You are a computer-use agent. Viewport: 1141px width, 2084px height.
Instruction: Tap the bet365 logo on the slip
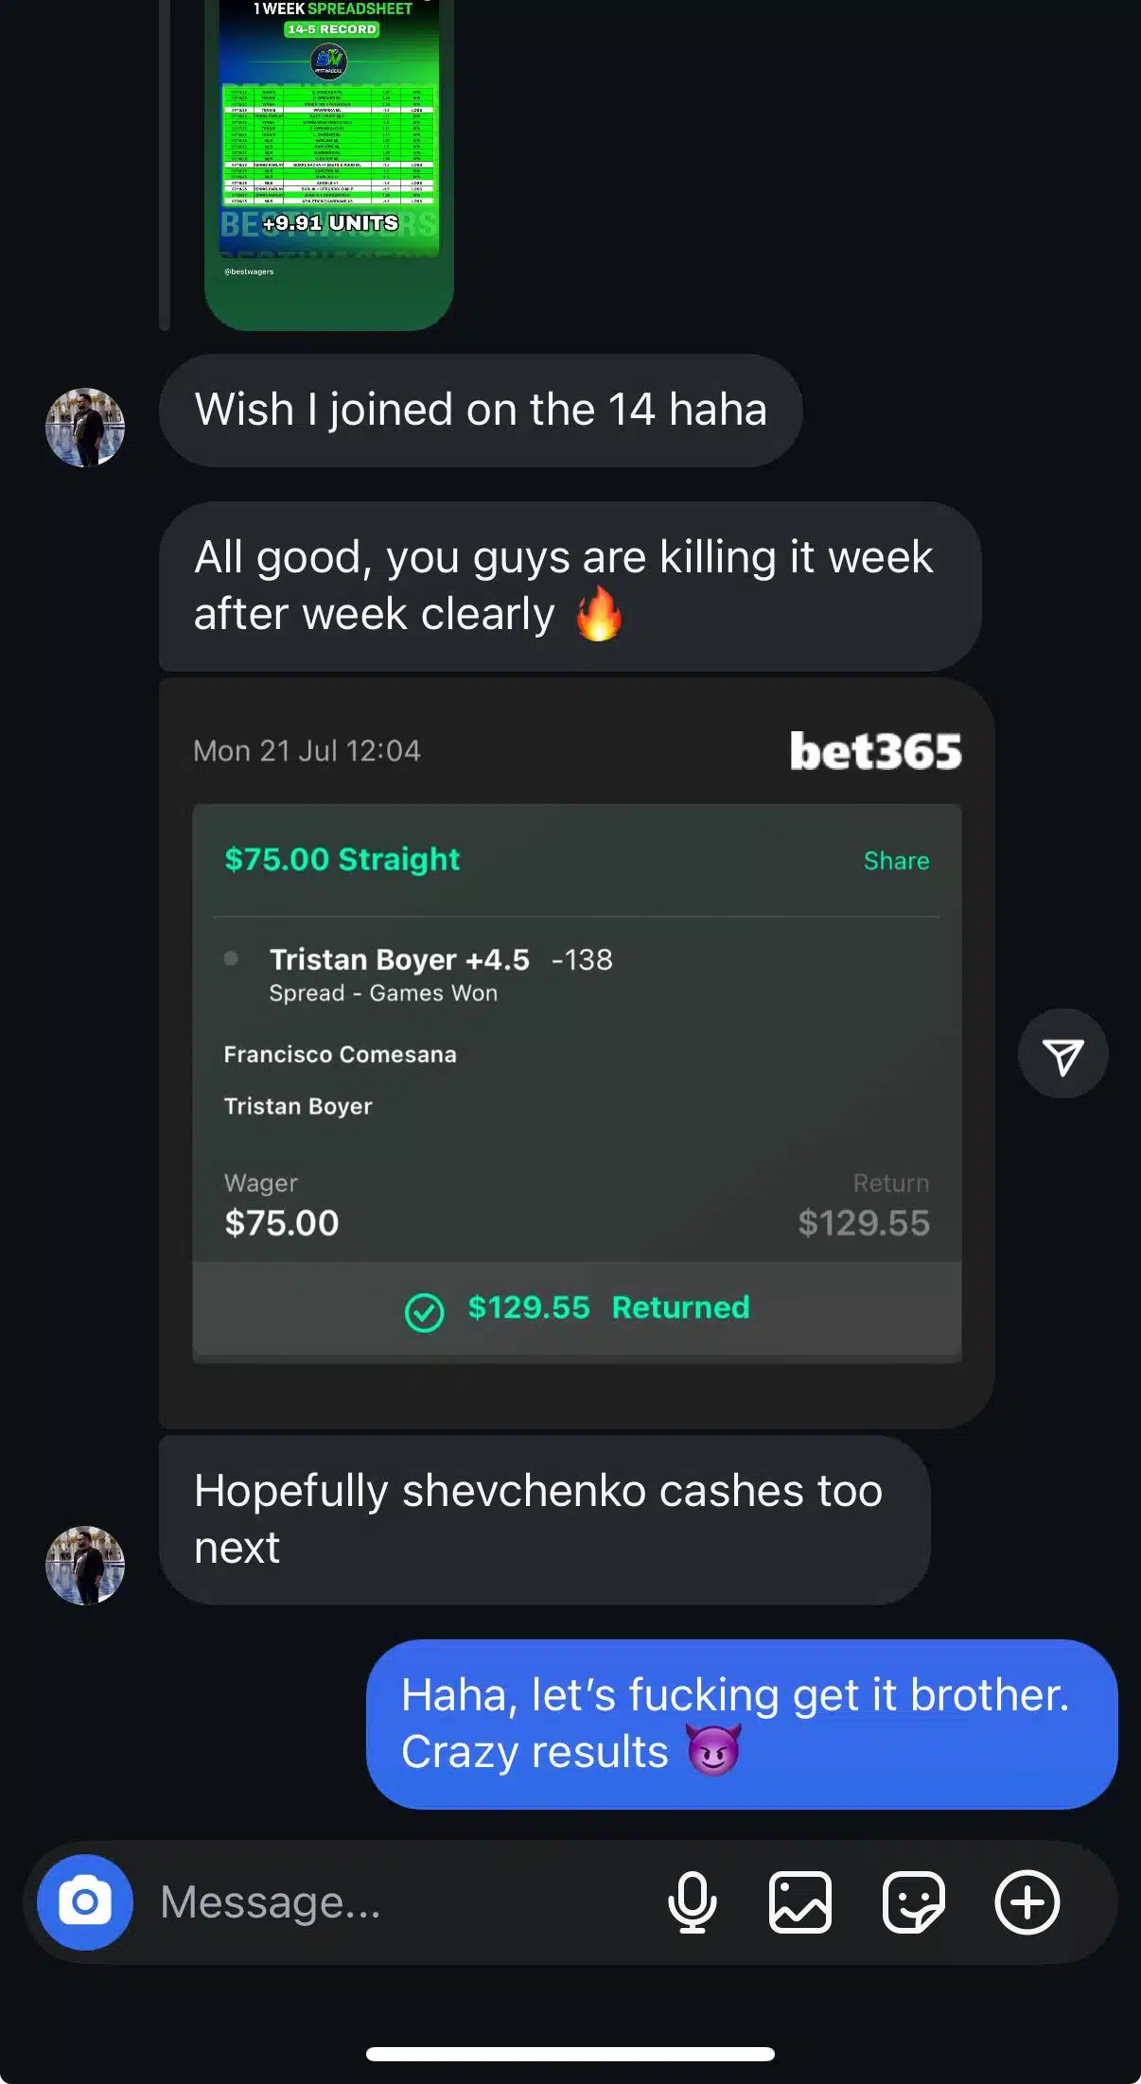coord(875,751)
